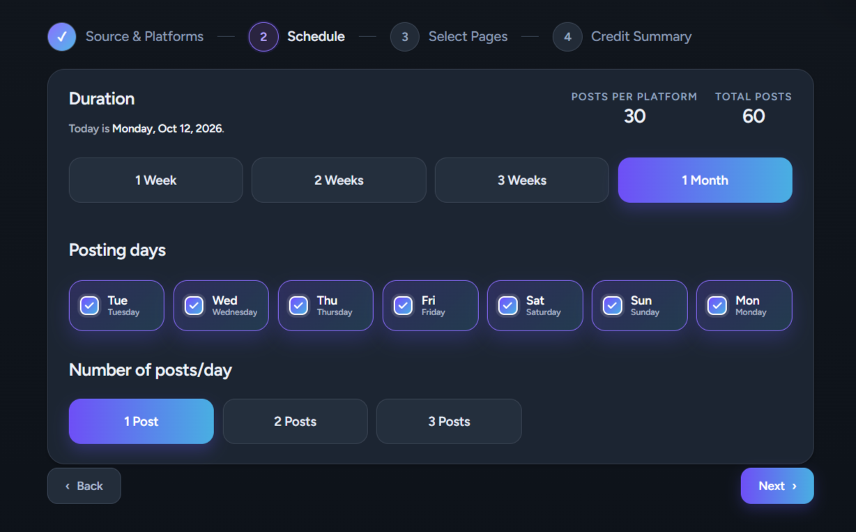Toggle Wednesday posting day checkbox
This screenshot has width=856, height=532.
pyautogui.click(x=194, y=305)
